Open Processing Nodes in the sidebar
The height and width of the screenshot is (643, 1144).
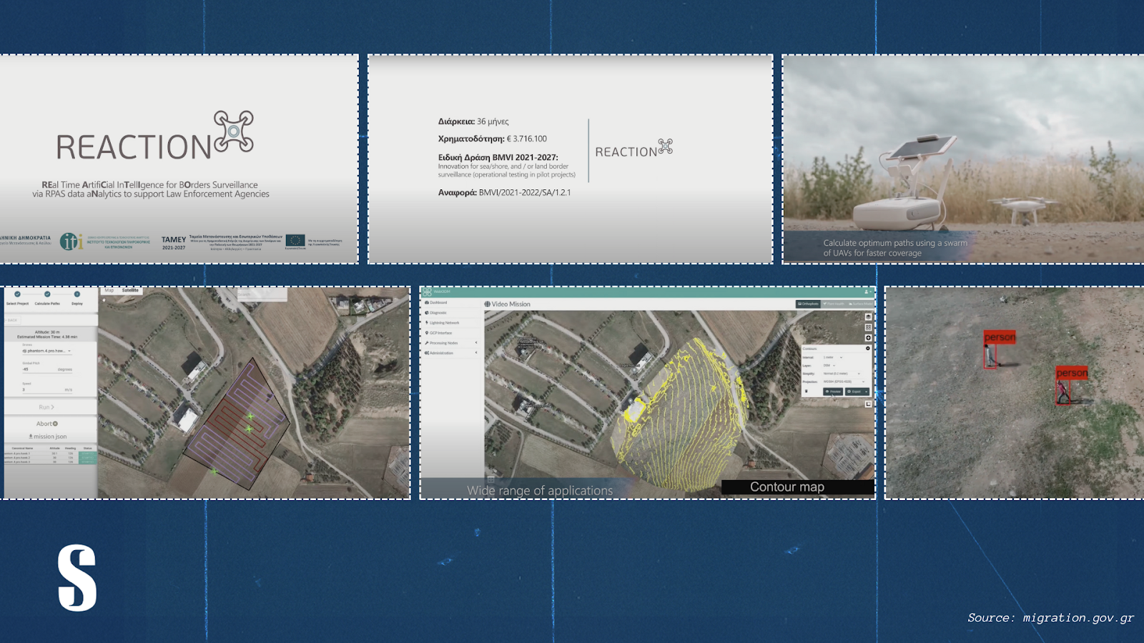click(x=443, y=343)
